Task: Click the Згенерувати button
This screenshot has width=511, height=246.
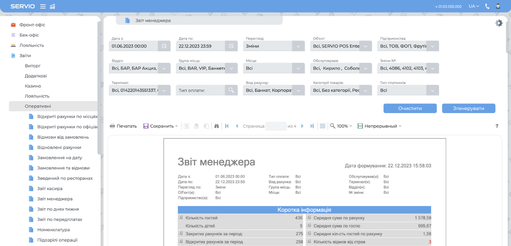Action: (x=469, y=108)
